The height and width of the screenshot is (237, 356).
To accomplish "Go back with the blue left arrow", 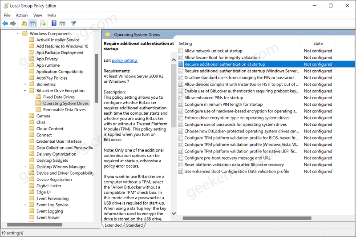I will coord(5,24).
